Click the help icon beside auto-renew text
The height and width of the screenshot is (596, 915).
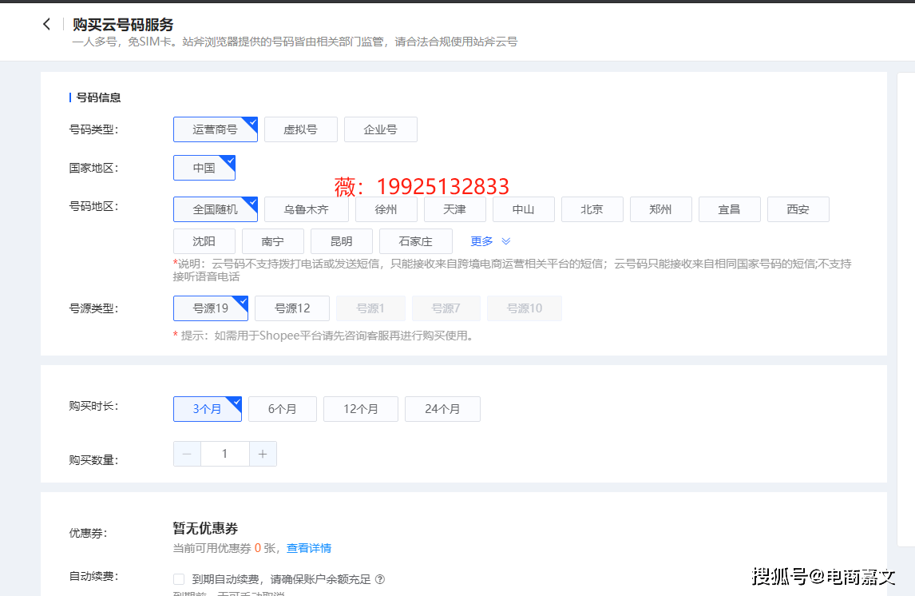tap(380, 579)
